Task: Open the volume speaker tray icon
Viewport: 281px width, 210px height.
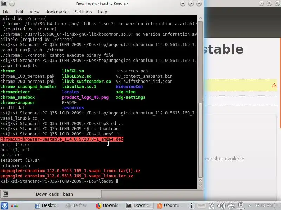Action: tap(221, 206)
